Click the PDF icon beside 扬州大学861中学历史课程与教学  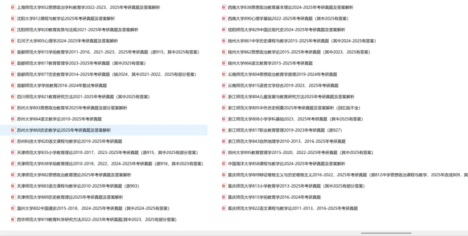pyautogui.click(x=224, y=41)
